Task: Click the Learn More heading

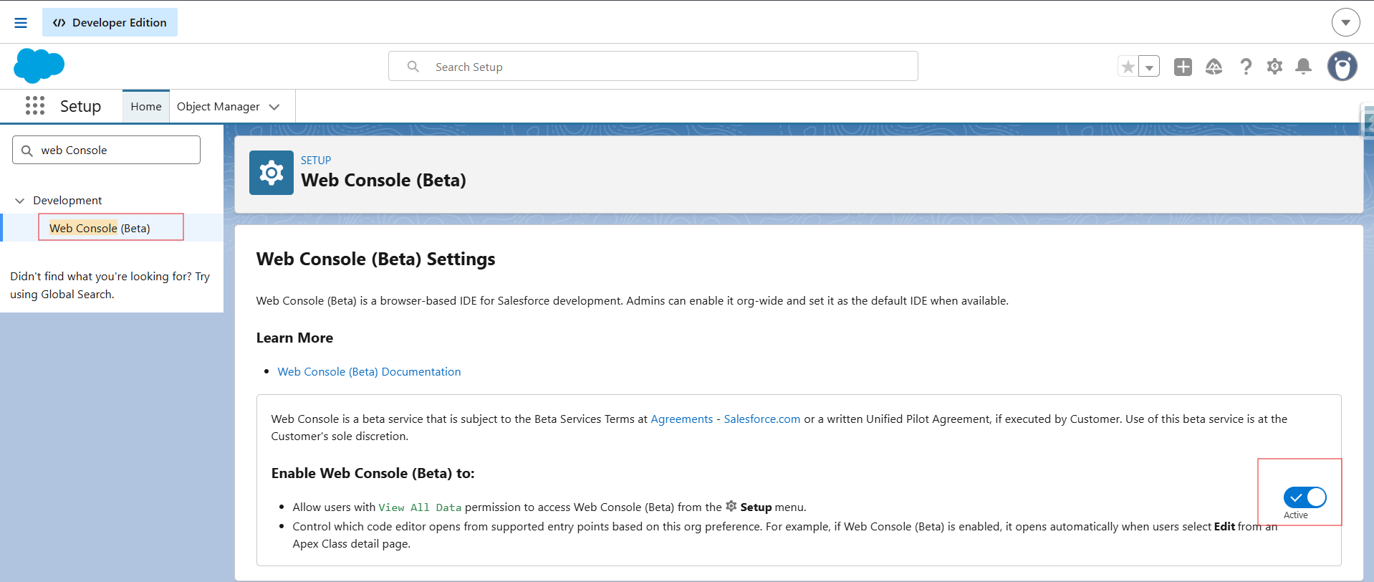Action: [294, 338]
